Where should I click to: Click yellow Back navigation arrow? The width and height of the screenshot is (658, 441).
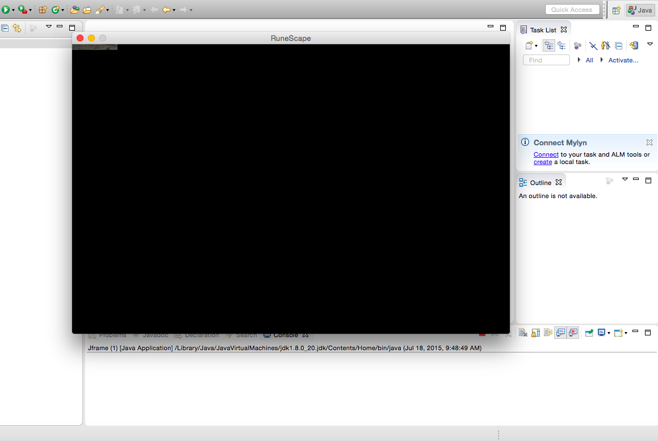pyautogui.click(x=166, y=9)
